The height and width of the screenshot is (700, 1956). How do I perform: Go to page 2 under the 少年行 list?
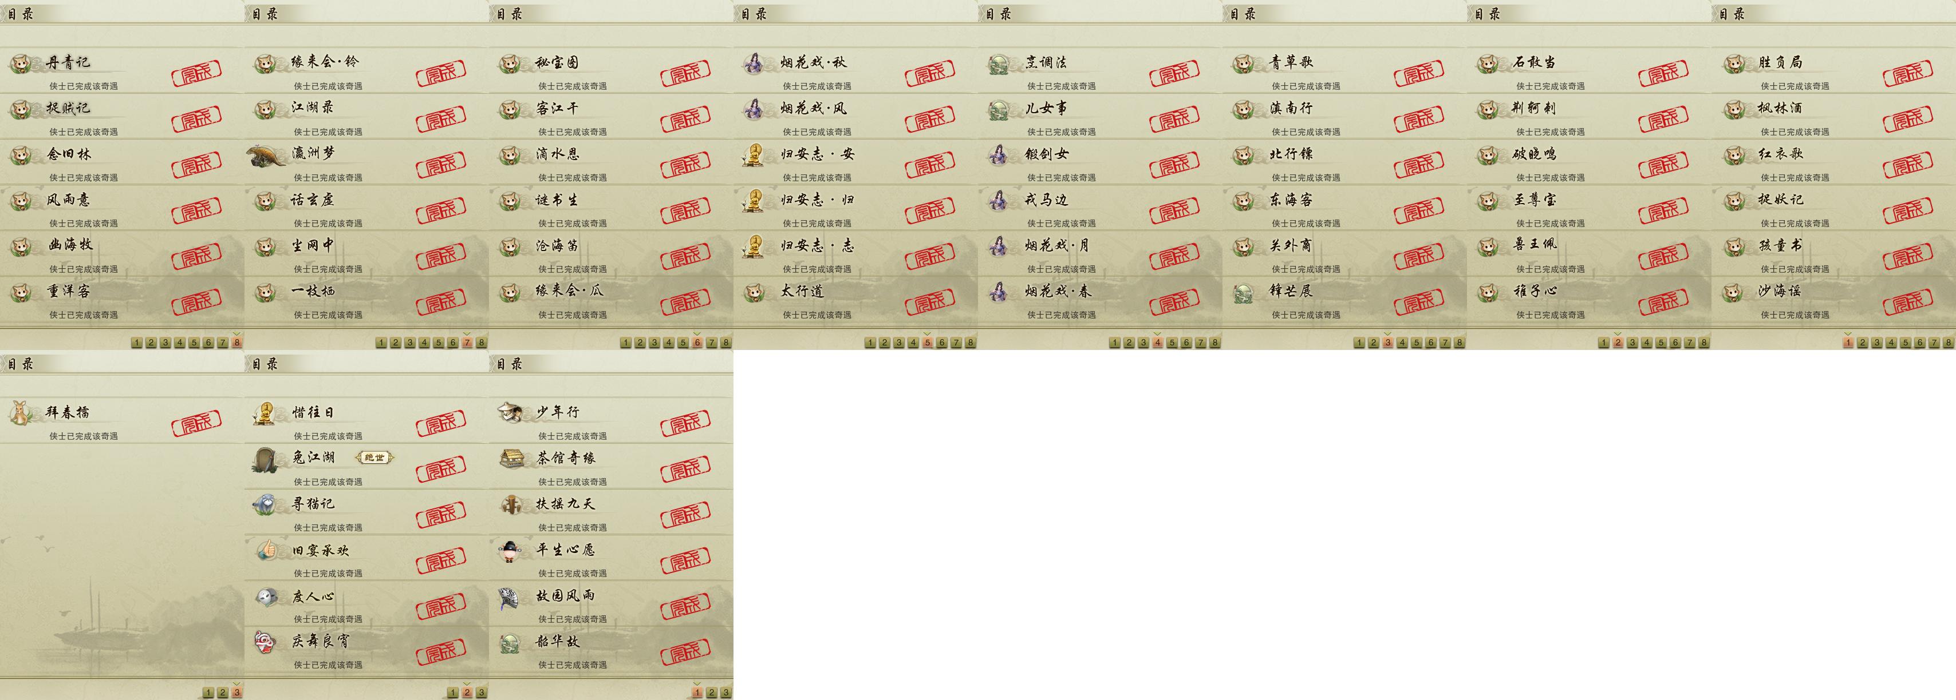[712, 693]
